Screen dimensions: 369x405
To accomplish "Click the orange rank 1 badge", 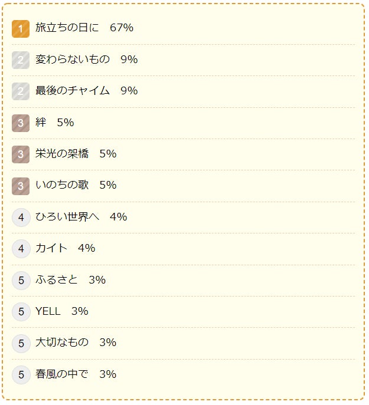I will [x=21, y=29].
